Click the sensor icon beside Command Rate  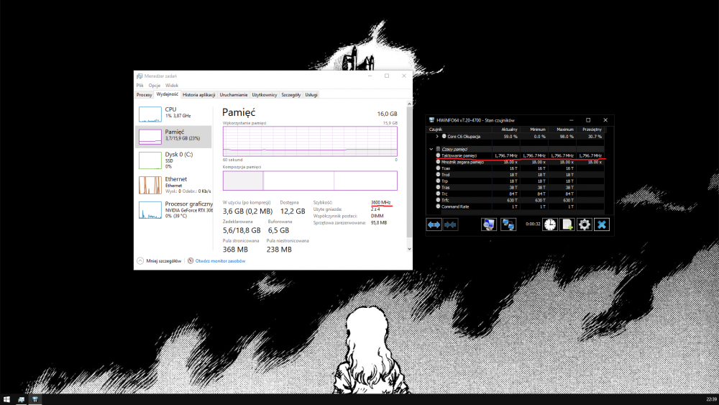[x=438, y=206]
